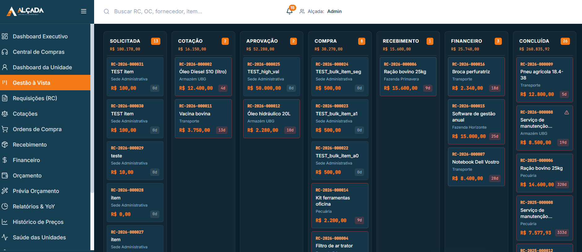Click the Dashboard Executivo grid icon
582x252 pixels.
click(x=5, y=36)
